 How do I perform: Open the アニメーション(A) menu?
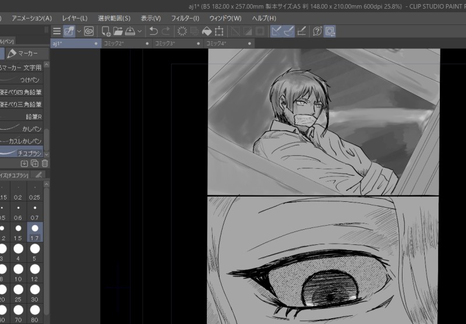32,19
